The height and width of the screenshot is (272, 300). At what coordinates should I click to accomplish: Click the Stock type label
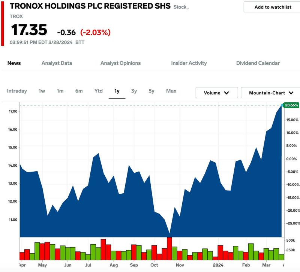pyautogui.click(x=180, y=7)
